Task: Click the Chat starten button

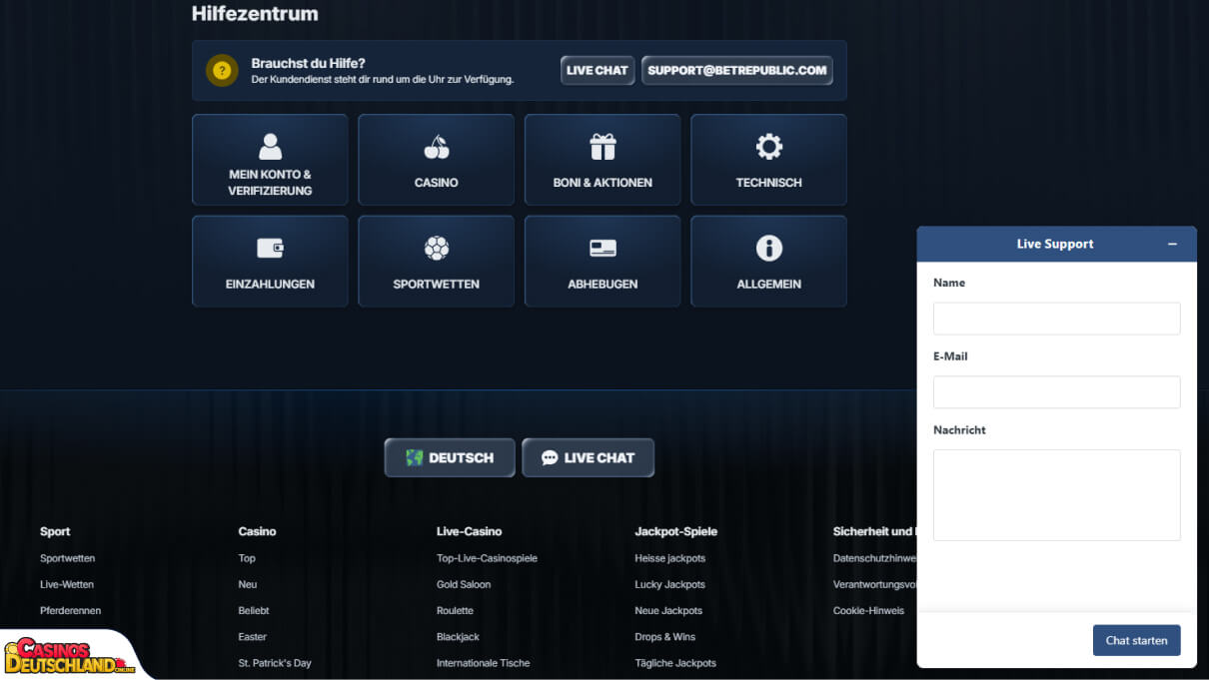Action: [x=1137, y=640]
